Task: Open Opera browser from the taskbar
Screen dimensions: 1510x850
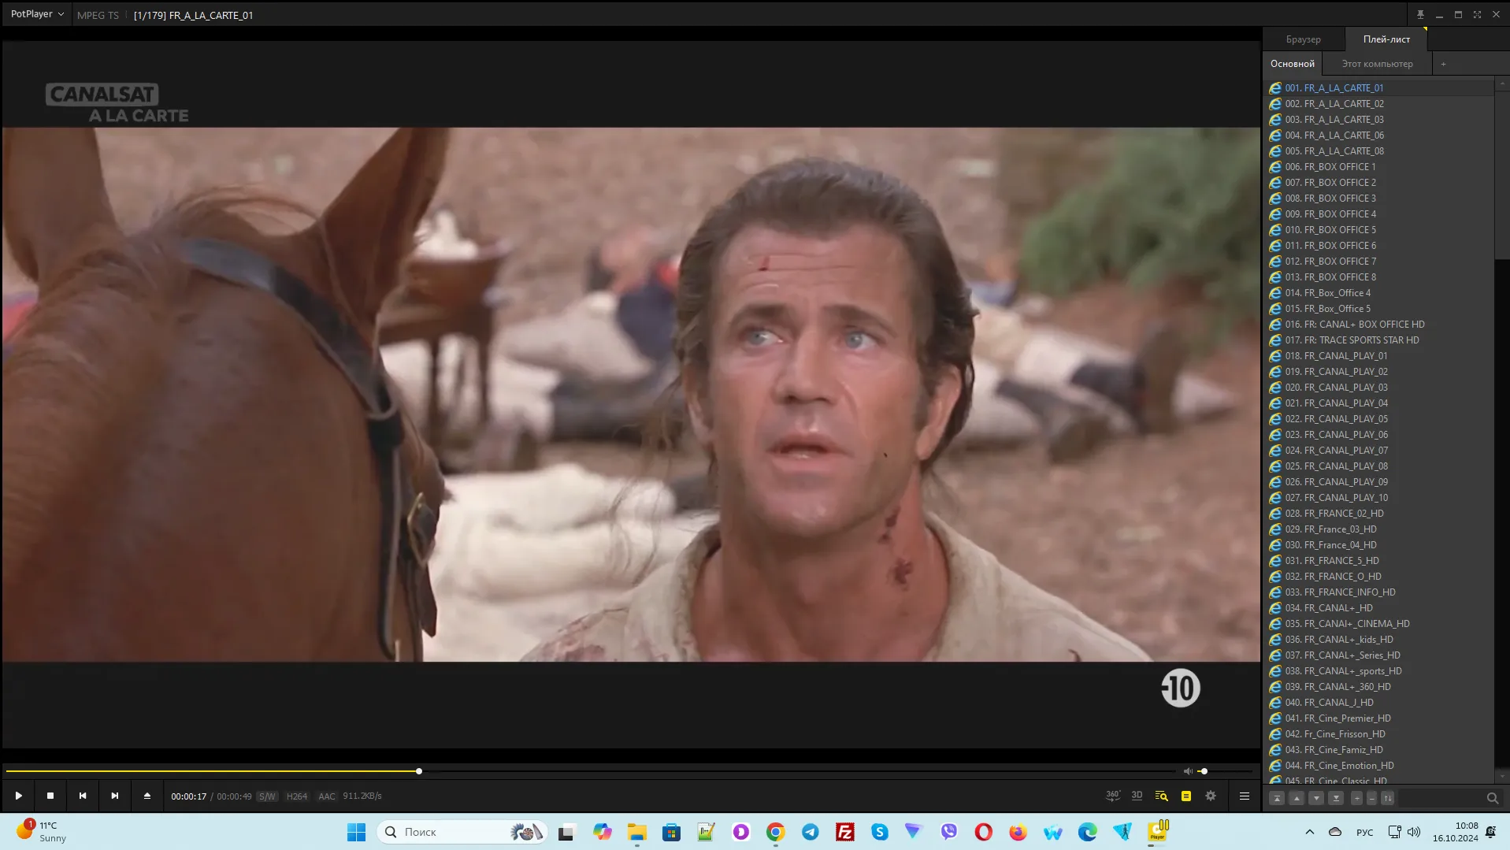Action: pyautogui.click(x=983, y=832)
